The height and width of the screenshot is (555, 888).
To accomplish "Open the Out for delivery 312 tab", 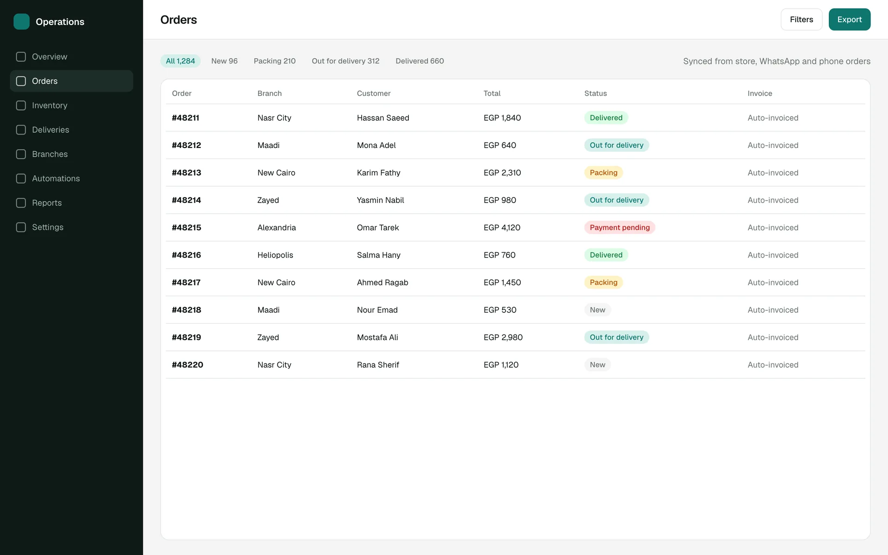I will pos(345,61).
